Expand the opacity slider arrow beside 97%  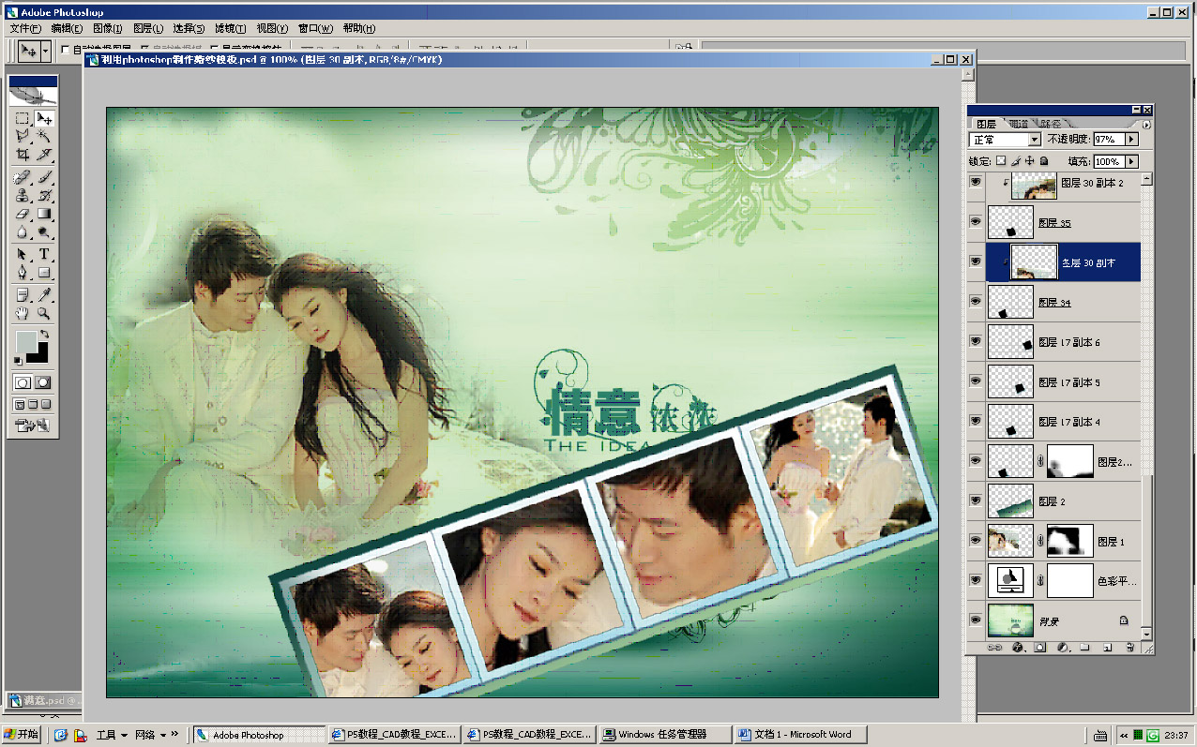1130,140
